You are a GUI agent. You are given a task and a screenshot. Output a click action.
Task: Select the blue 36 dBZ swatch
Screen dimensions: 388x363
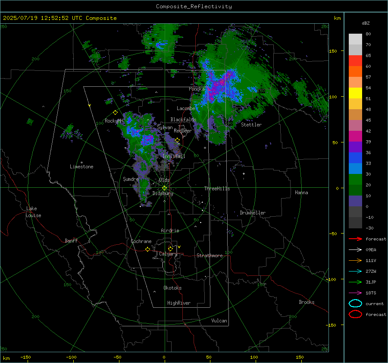(355, 158)
